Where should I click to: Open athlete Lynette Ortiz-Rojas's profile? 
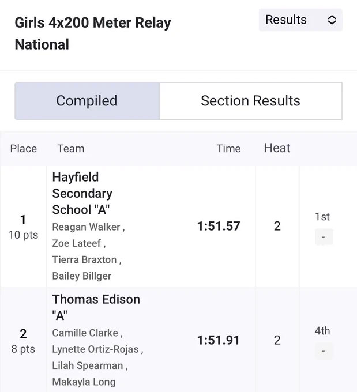tap(95, 349)
